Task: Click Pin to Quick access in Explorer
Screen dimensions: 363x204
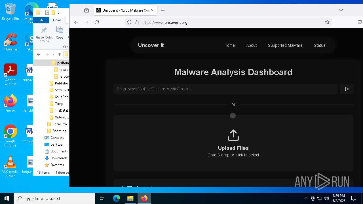Action: 44,35
